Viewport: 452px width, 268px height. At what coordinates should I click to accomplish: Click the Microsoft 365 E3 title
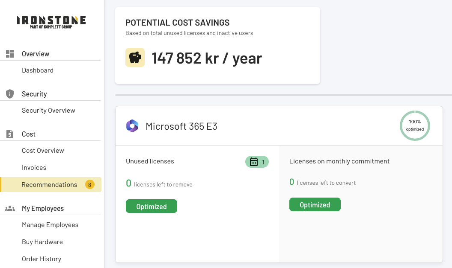click(181, 126)
